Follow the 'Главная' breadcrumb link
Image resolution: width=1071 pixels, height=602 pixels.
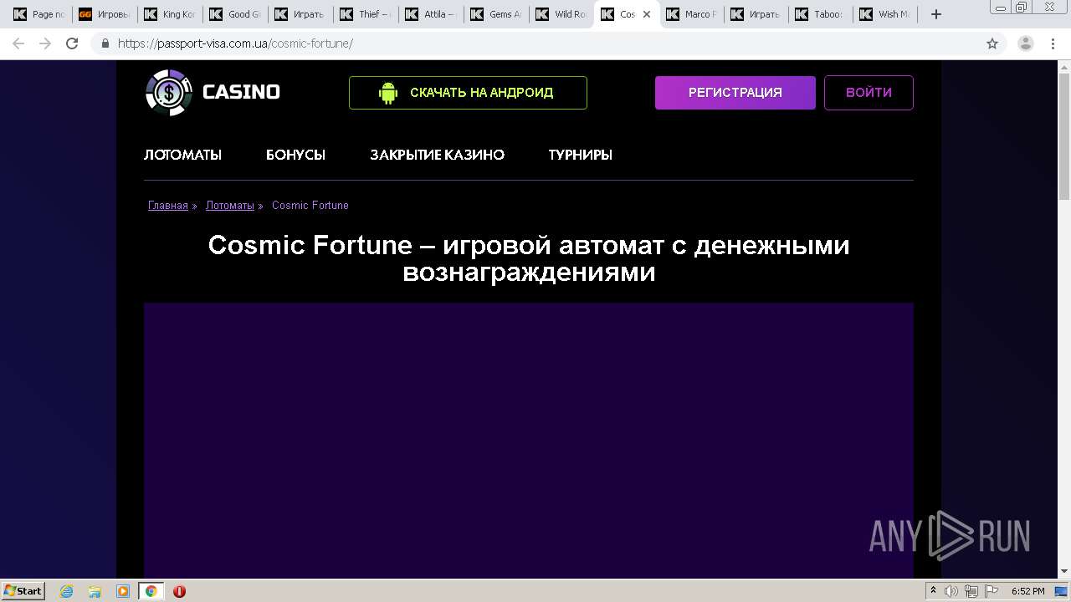coord(168,206)
